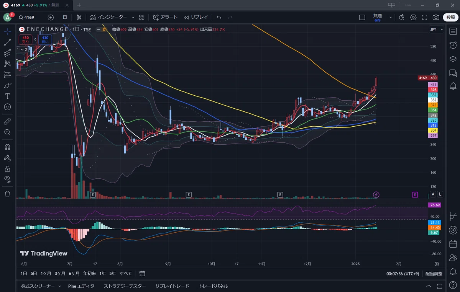Delete drawings with the trash icon
Image resolution: width=460 pixels, height=292 pixels.
[7, 194]
